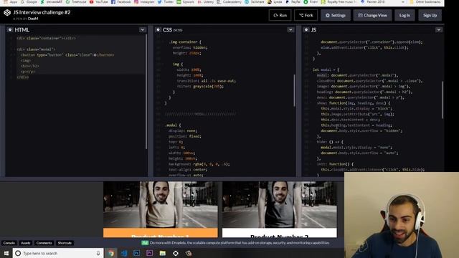Click the Facebook bookmark

(x=121, y=1)
